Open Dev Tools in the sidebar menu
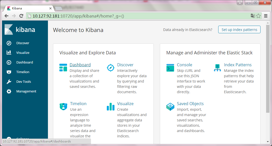The width and height of the screenshot is (272, 146). click(24, 82)
